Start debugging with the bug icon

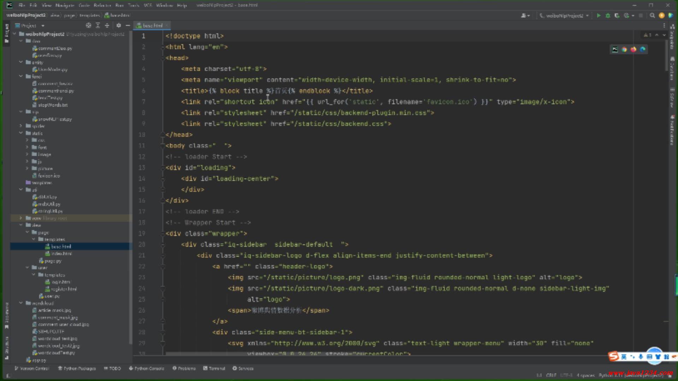608,16
